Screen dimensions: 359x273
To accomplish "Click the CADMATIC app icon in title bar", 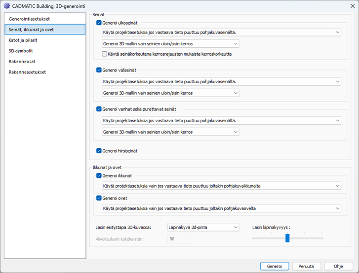I will [6, 6].
